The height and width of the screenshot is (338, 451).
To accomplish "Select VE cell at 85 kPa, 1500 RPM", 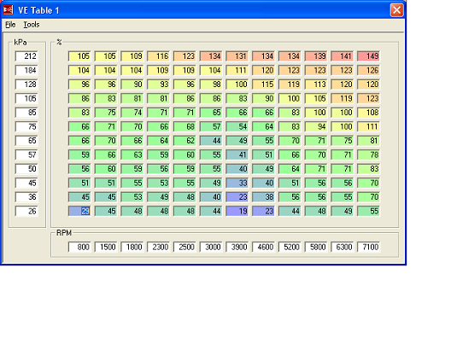I will (106, 113).
